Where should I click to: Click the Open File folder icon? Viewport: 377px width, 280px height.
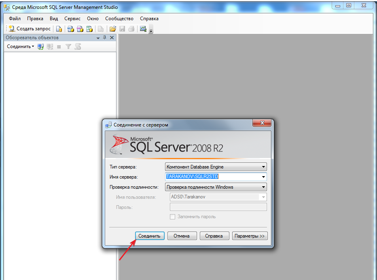pos(113,29)
